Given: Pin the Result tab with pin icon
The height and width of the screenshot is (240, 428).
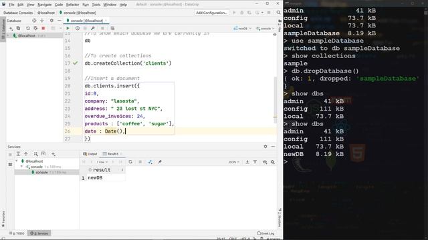Looking at the screenshot, I should click(x=160, y=162).
